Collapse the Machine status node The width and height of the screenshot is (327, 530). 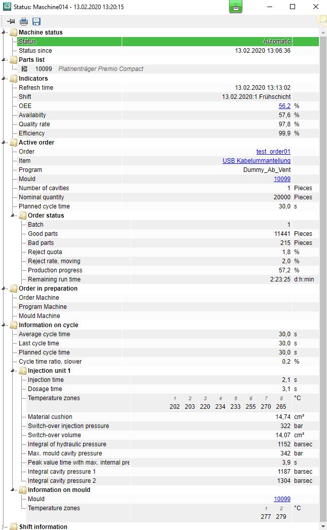pos(4,32)
